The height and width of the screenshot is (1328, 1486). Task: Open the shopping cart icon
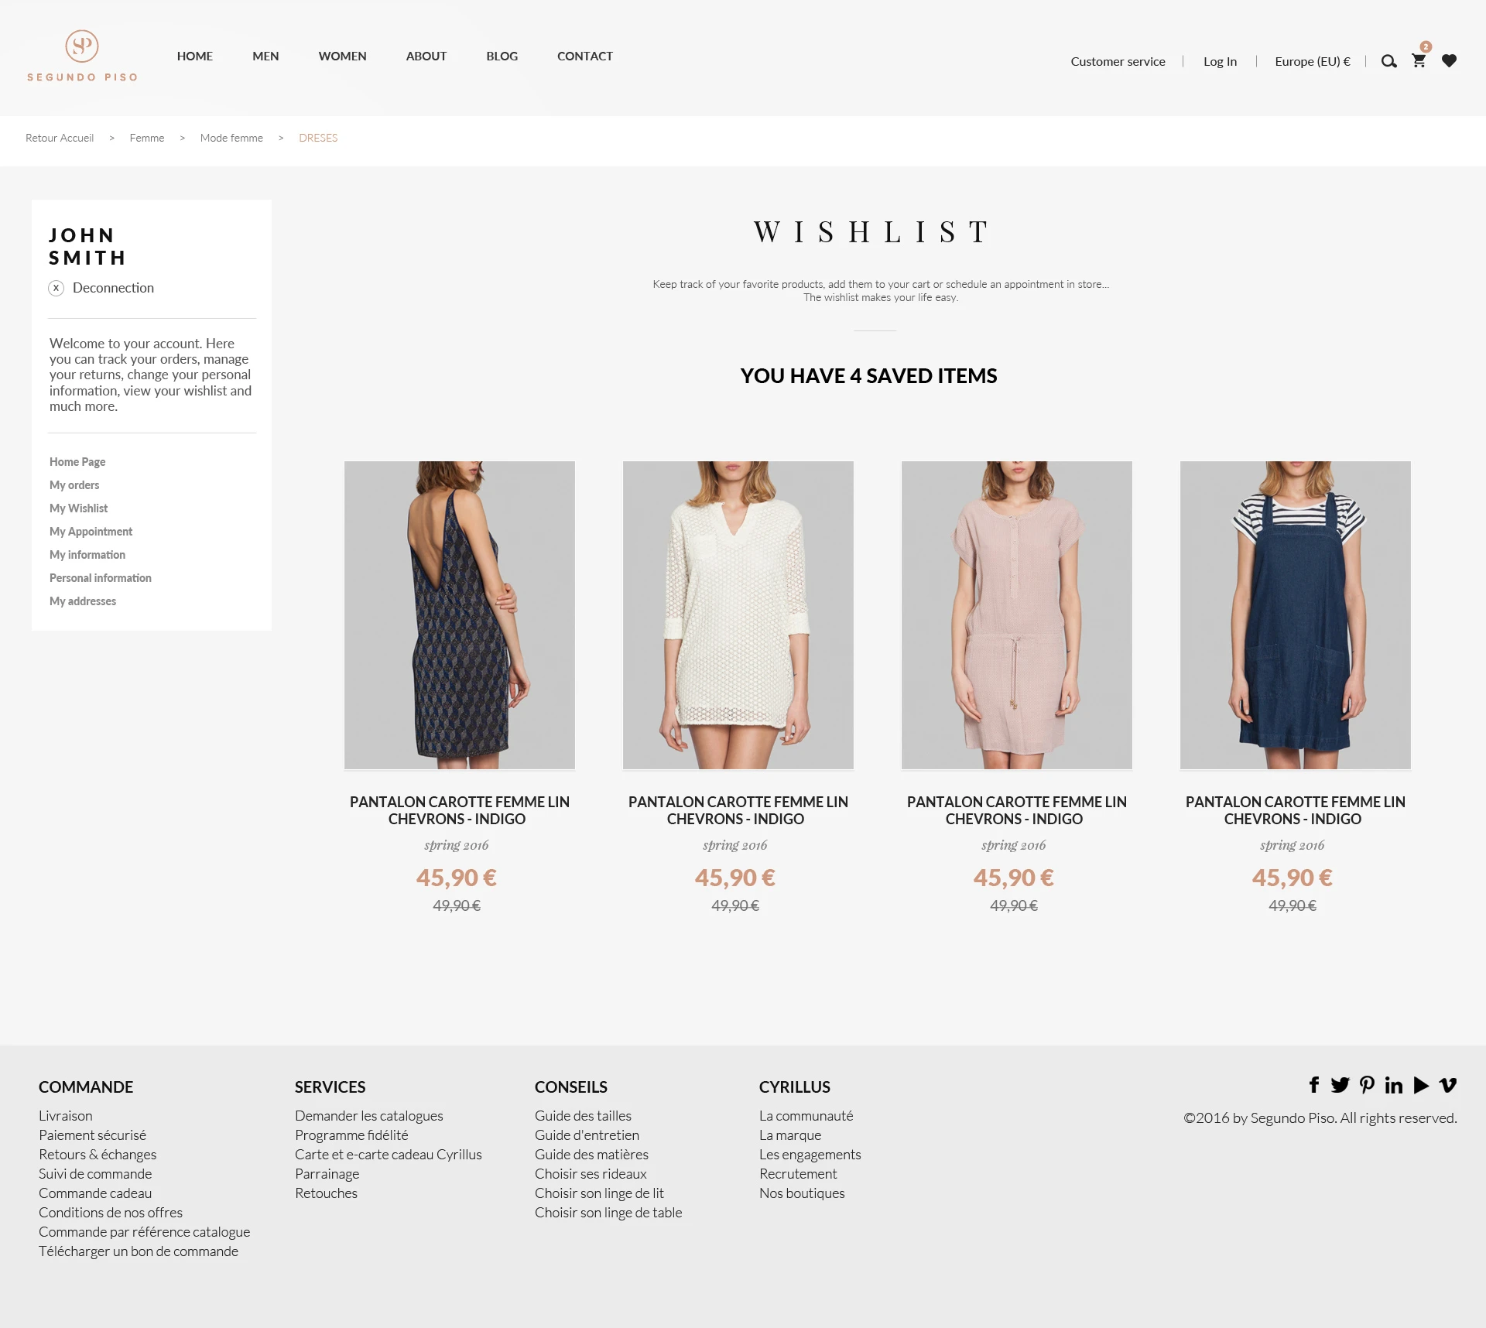coord(1419,60)
